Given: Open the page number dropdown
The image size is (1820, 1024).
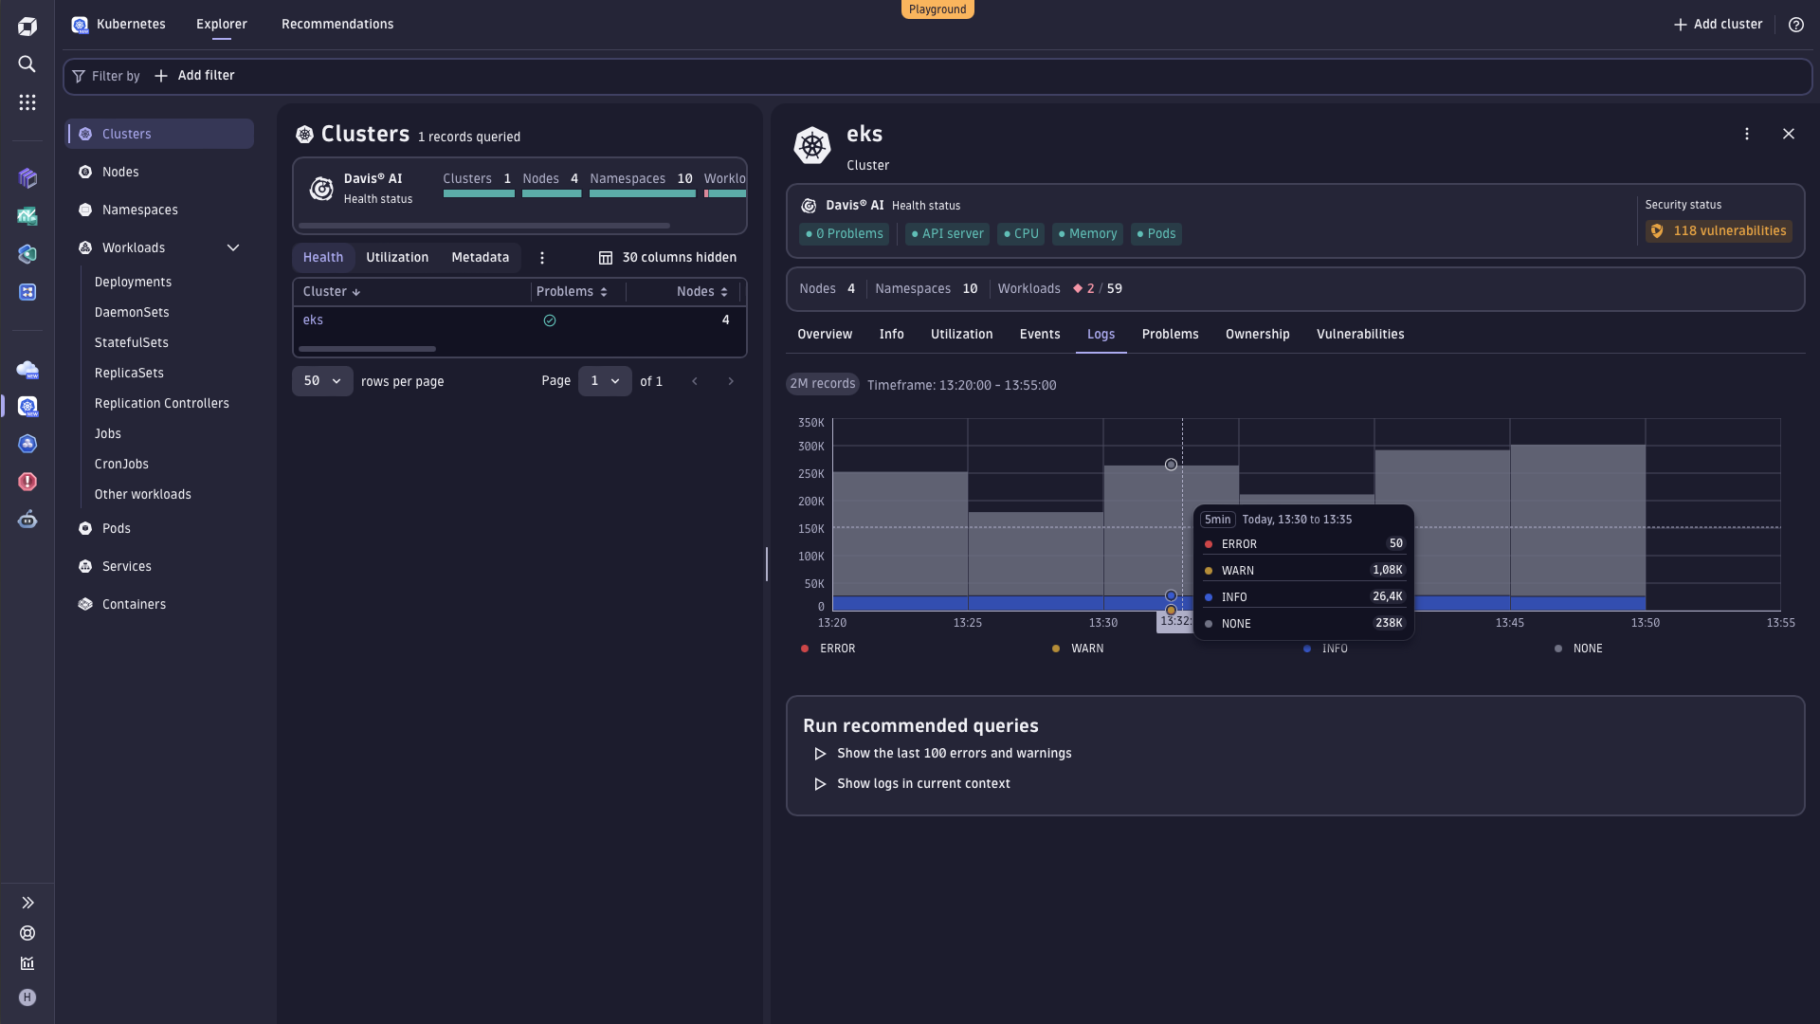Looking at the screenshot, I should point(605,381).
